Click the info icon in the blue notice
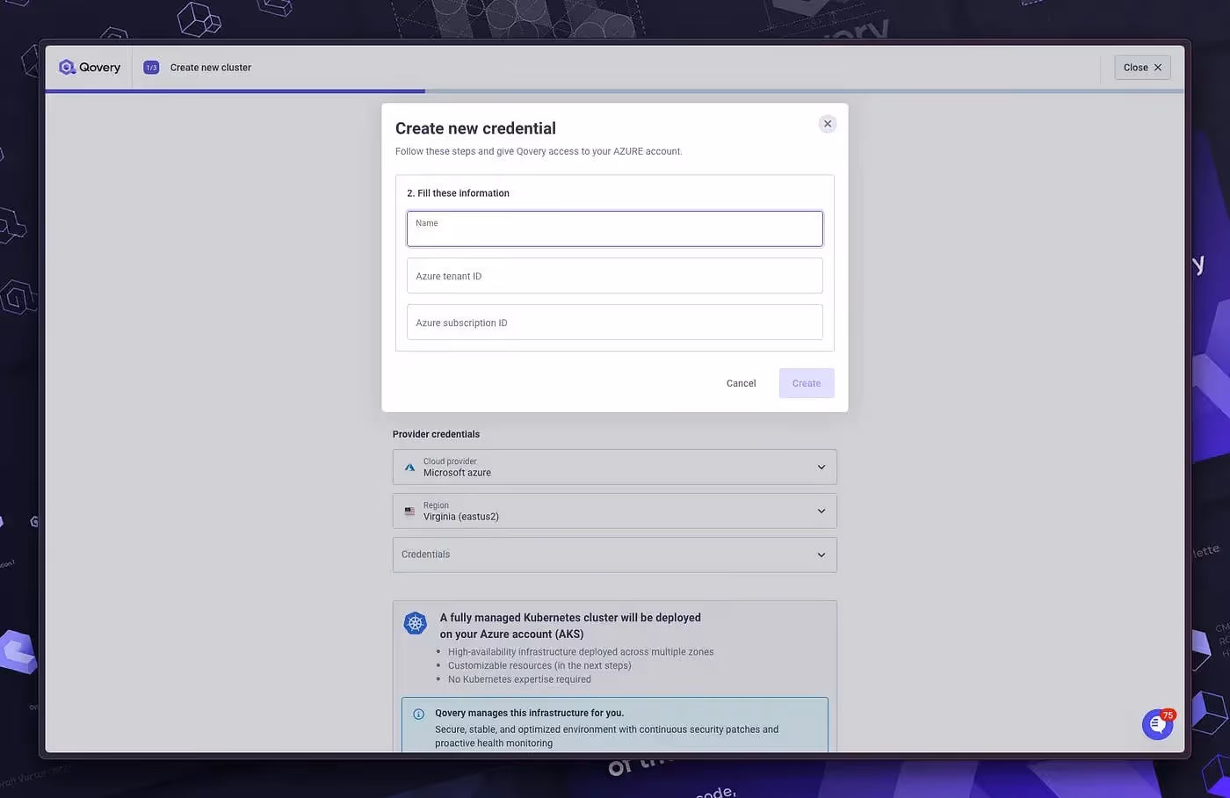 click(x=419, y=713)
